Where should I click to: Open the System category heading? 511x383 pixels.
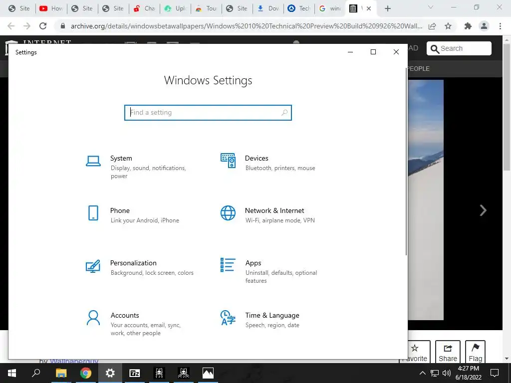pyautogui.click(x=121, y=158)
